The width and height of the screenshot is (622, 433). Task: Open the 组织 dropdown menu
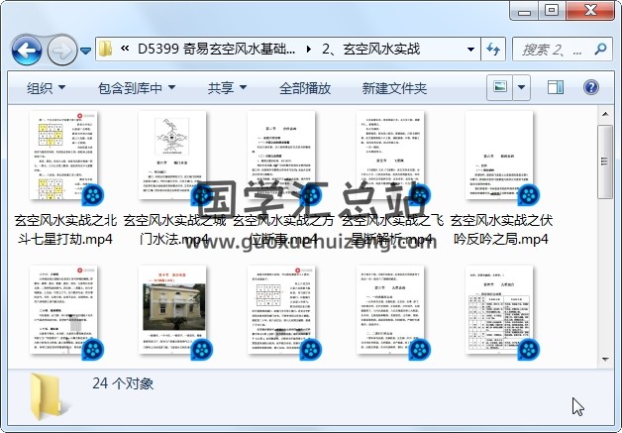(x=46, y=88)
